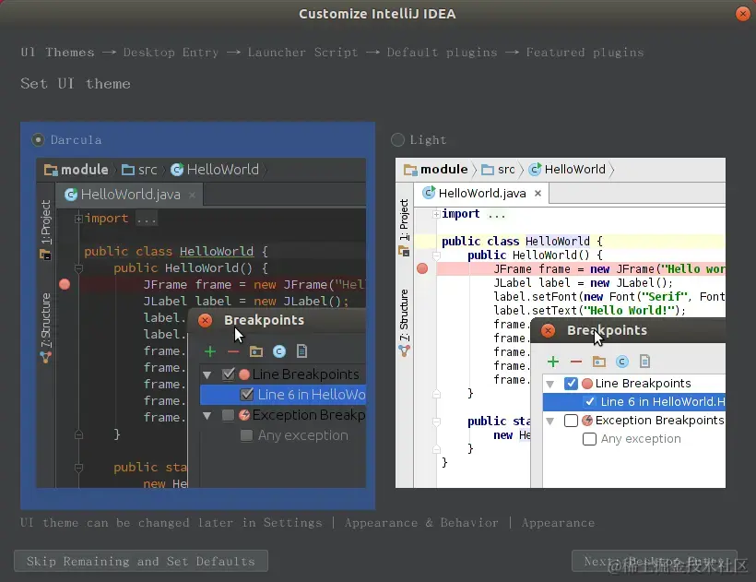Image resolution: width=756 pixels, height=582 pixels.
Task: Open 1: Project side tab in Darcula
Action: tap(46, 222)
